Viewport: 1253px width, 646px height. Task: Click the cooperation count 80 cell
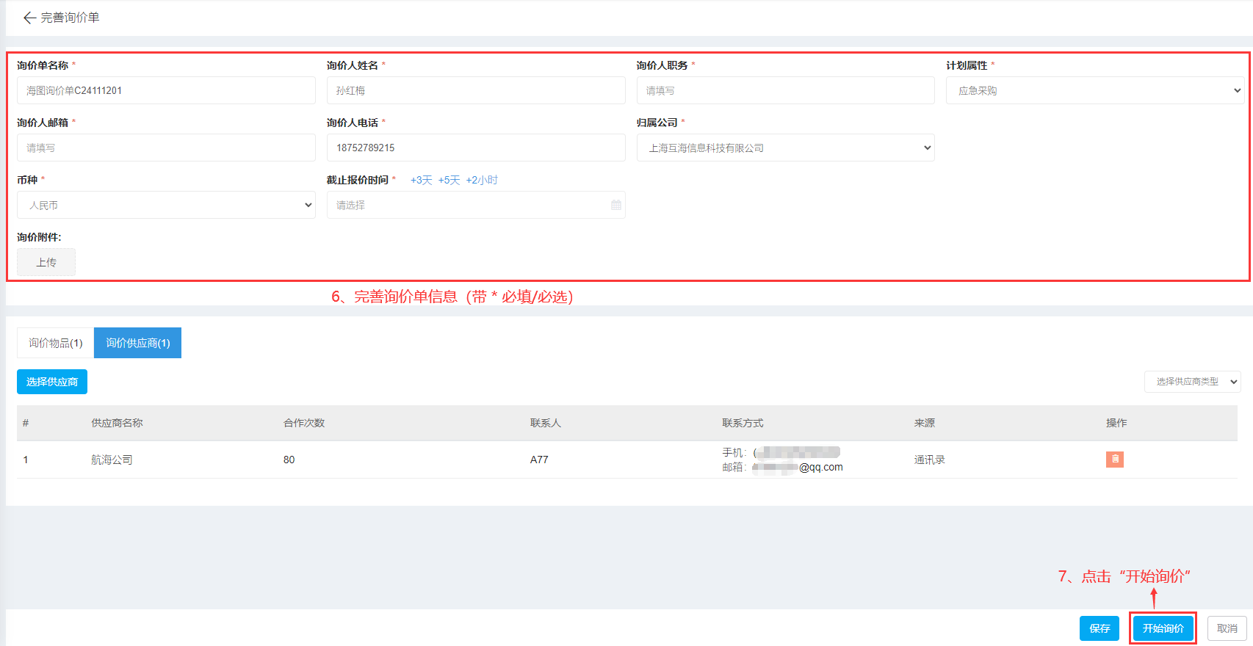[289, 460]
